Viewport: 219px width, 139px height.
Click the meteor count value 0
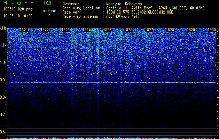click(49, 16)
